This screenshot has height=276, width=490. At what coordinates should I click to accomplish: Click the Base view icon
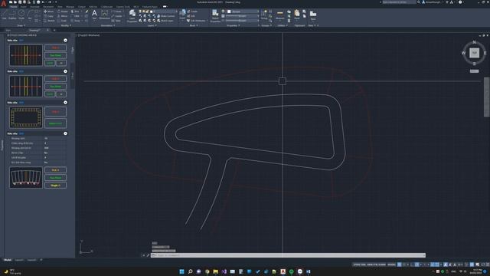tap(313, 15)
